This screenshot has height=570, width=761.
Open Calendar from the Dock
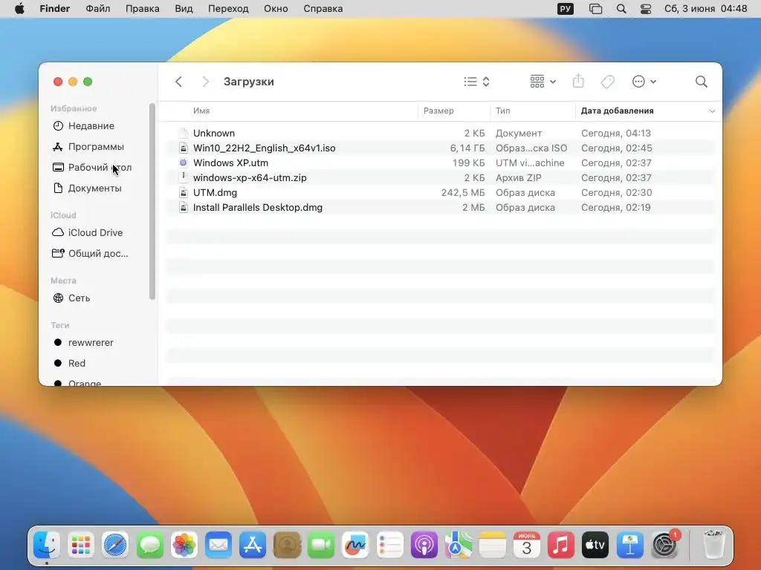(527, 545)
